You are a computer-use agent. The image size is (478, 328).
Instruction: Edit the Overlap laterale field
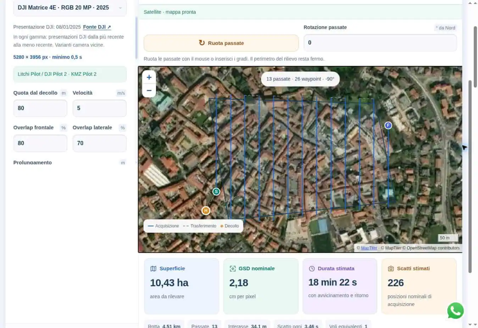99,143
